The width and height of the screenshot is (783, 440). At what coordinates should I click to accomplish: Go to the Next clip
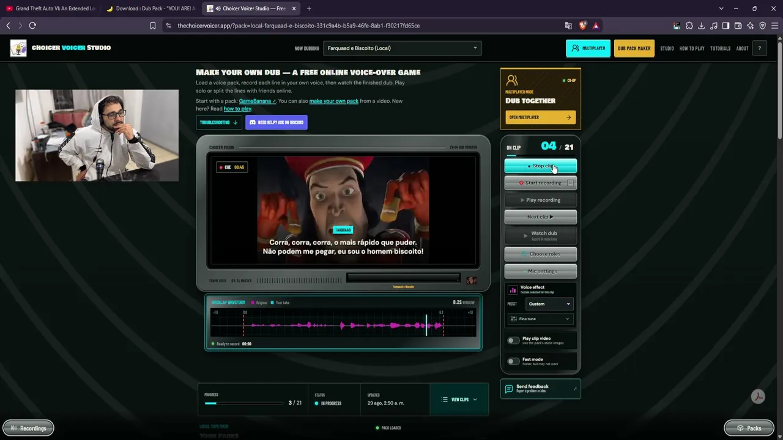point(541,217)
